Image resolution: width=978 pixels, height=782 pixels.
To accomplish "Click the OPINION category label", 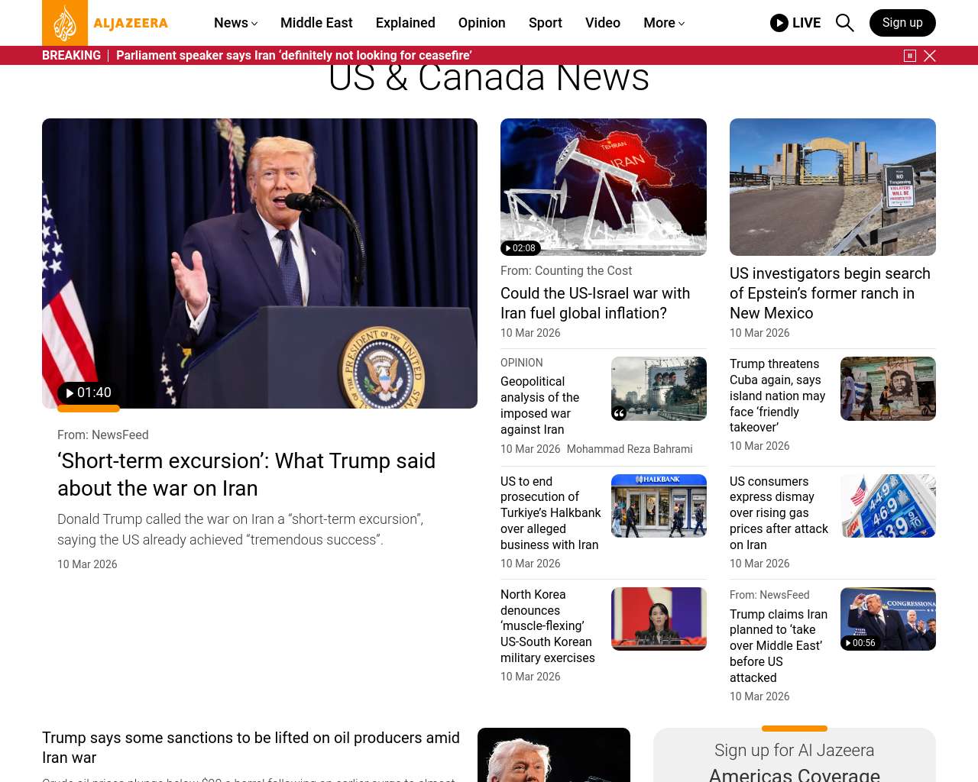I will pyautogui.click(x=522, y=363).
